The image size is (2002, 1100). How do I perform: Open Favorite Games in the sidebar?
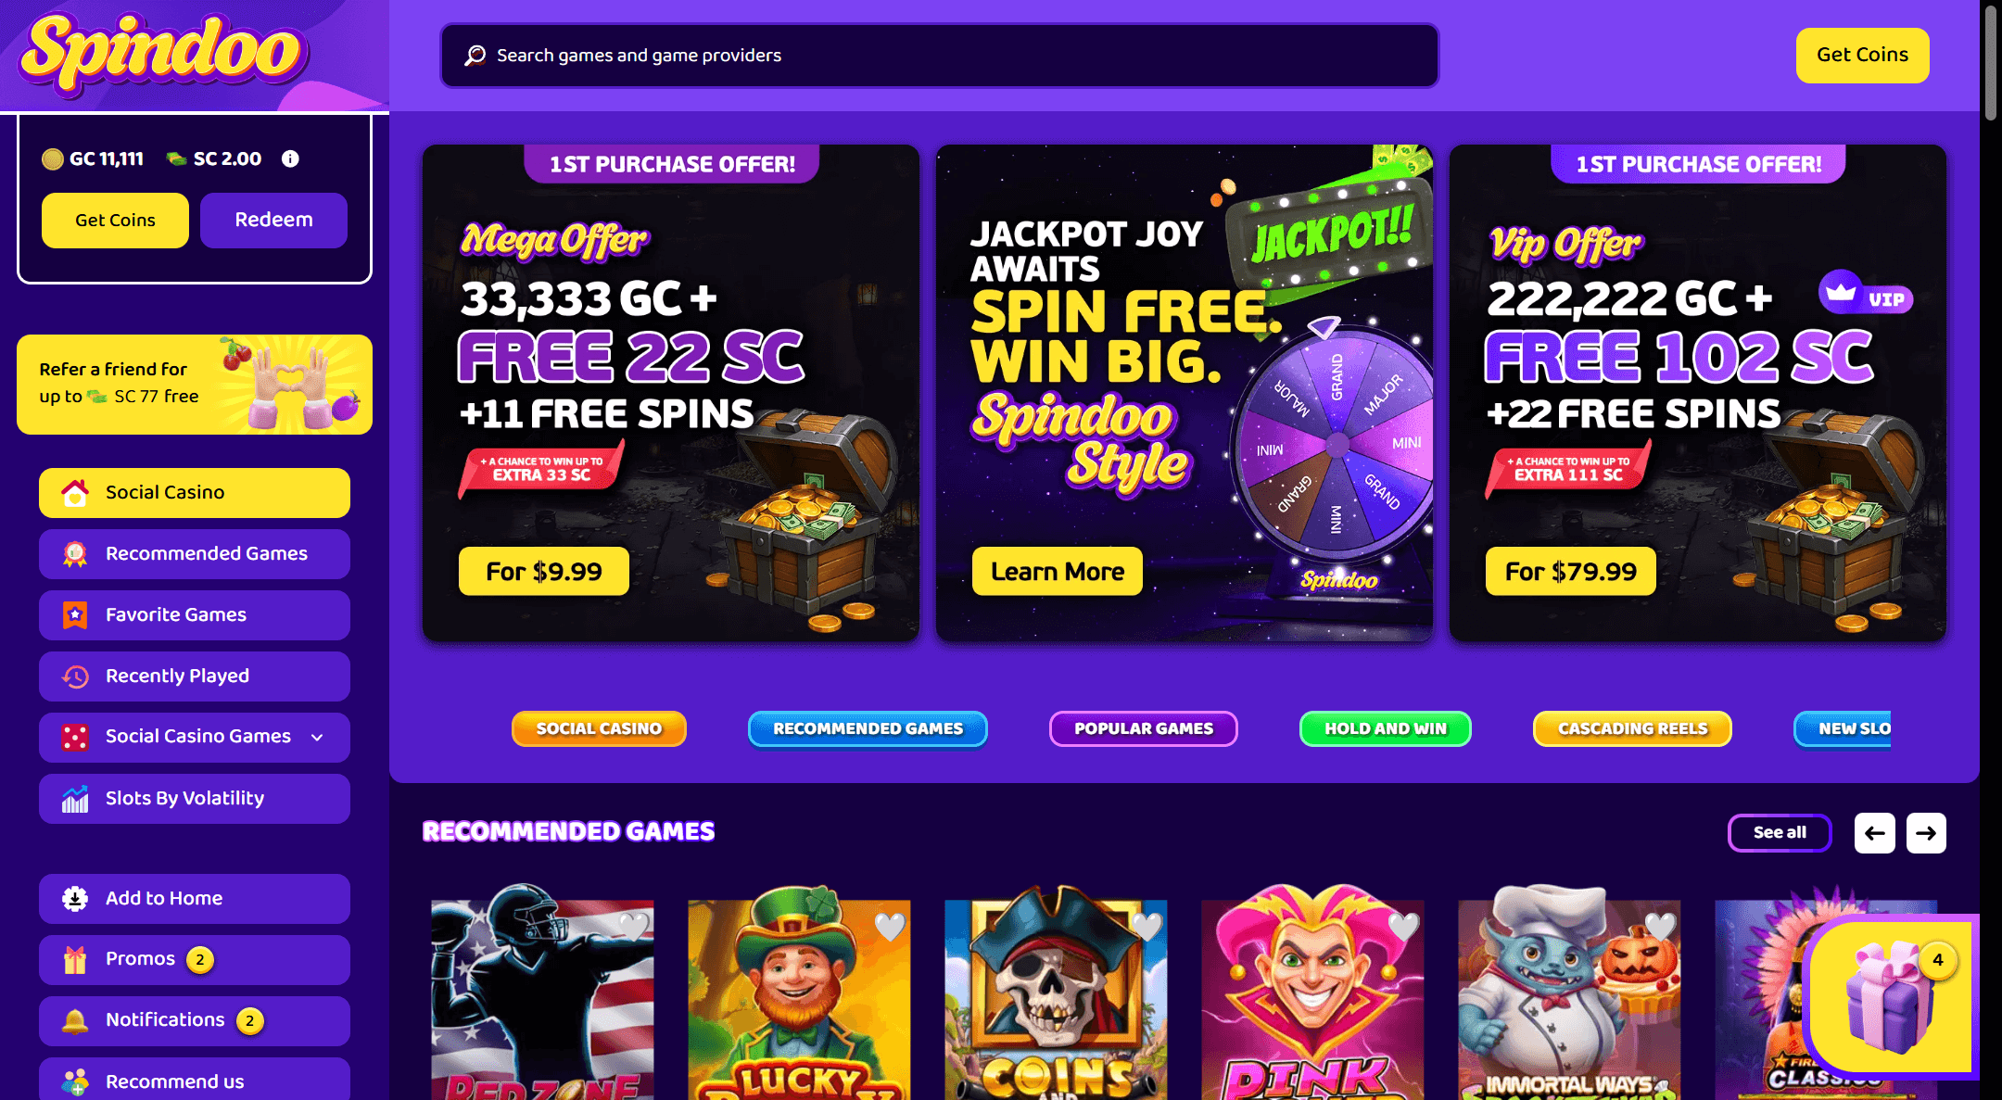[195, 615]
